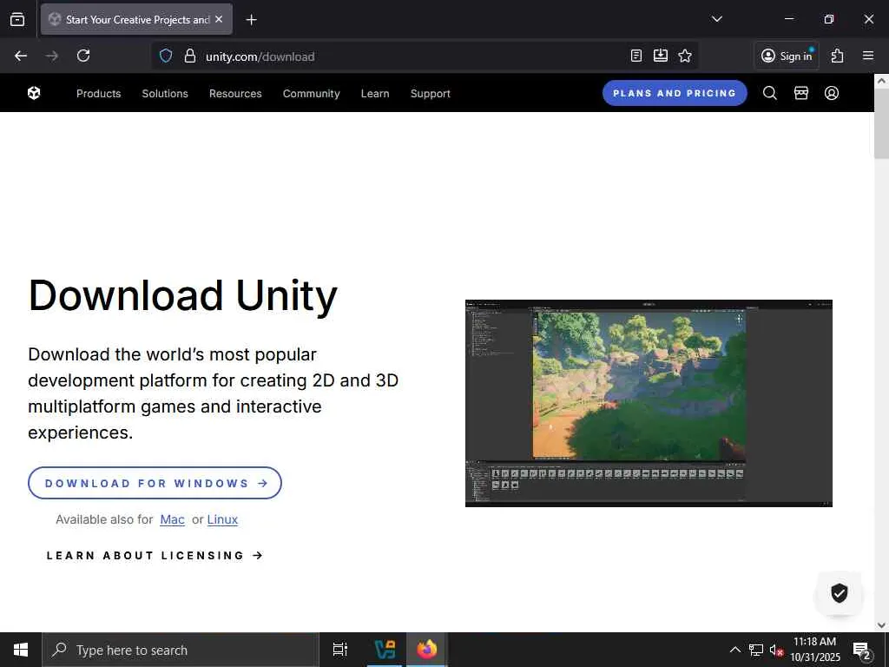Open the site search magnifier icon
889x667 pixels.
tap(769, 93)
